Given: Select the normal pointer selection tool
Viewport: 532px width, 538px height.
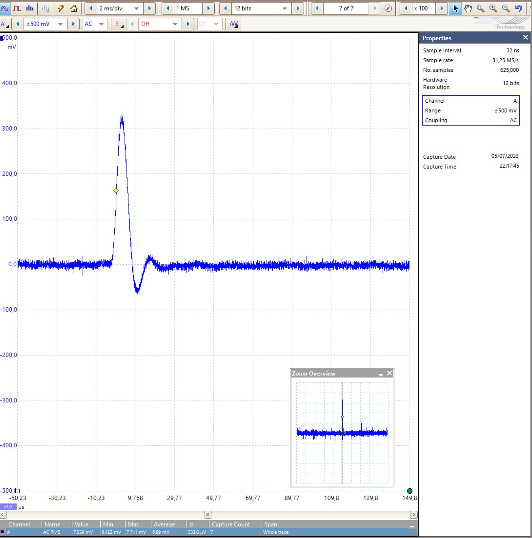Looking at the screenshot, I should click(455, 8).
